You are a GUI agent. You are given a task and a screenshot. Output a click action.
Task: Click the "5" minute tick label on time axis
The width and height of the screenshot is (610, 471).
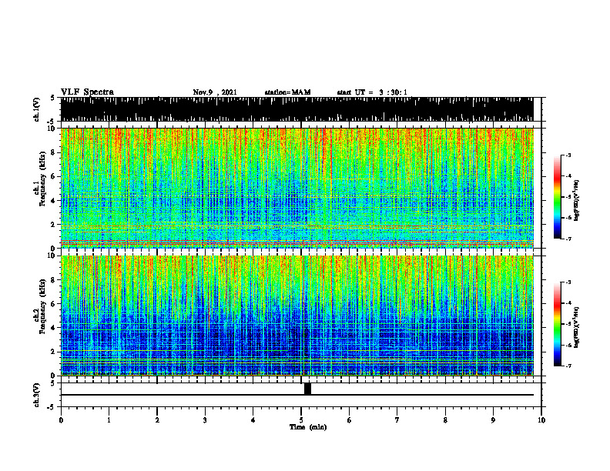click(301, 420)
